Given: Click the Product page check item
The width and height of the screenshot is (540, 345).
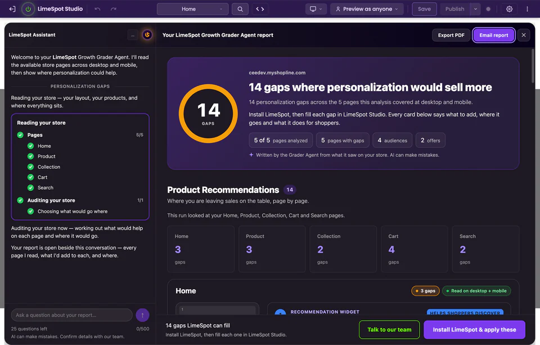Looking at the screenshot, I should point(41,156).
